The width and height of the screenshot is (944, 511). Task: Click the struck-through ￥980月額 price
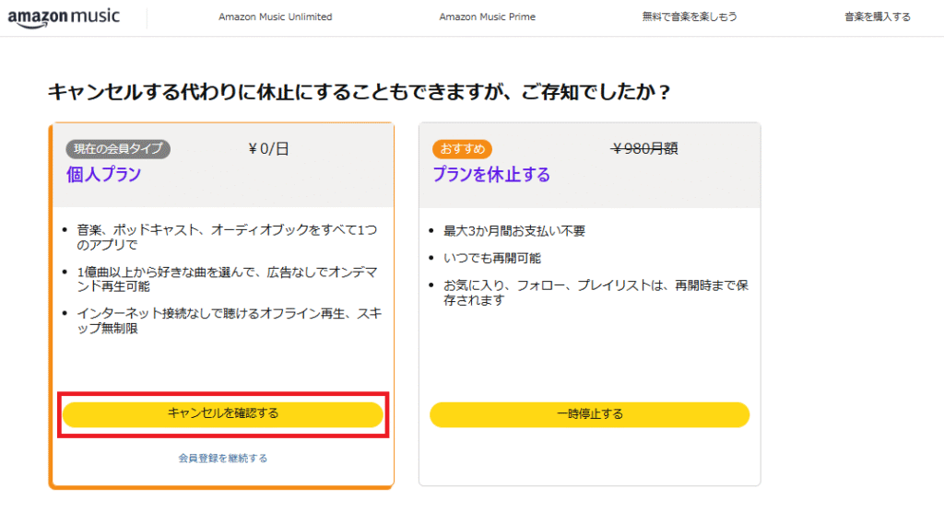click(644, 148)
